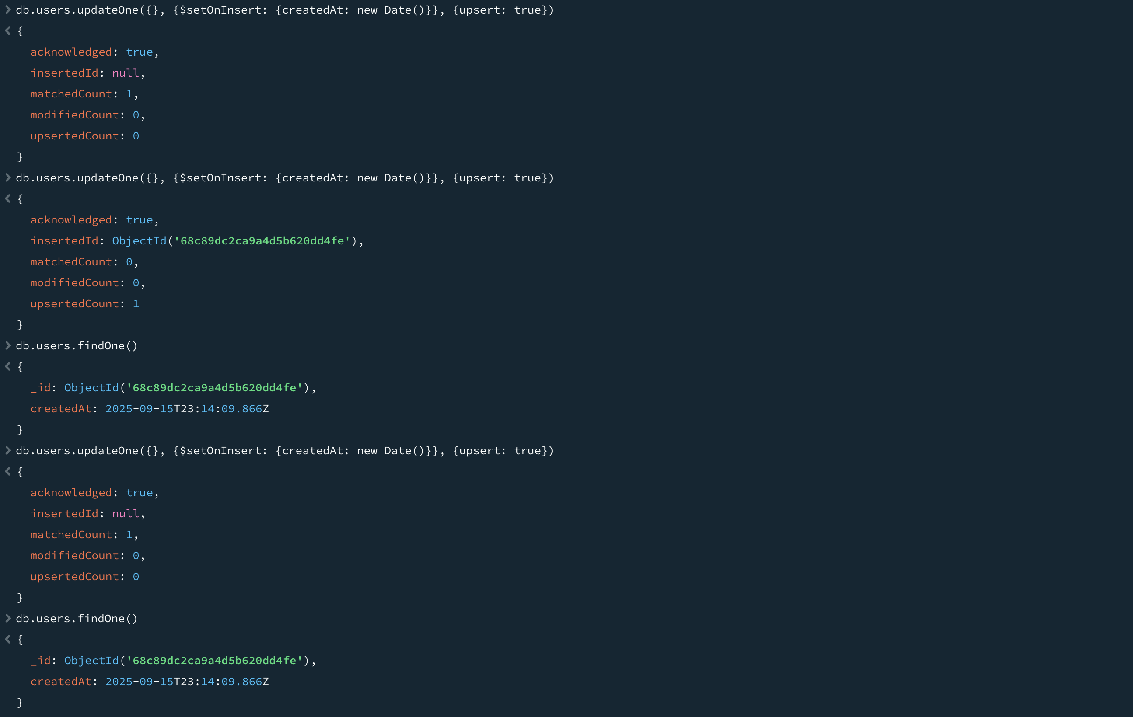Click input chevron before third updateOne command
Image resolution: width=1133 pixels, height=717 pixels.
(x=8, y=450)
